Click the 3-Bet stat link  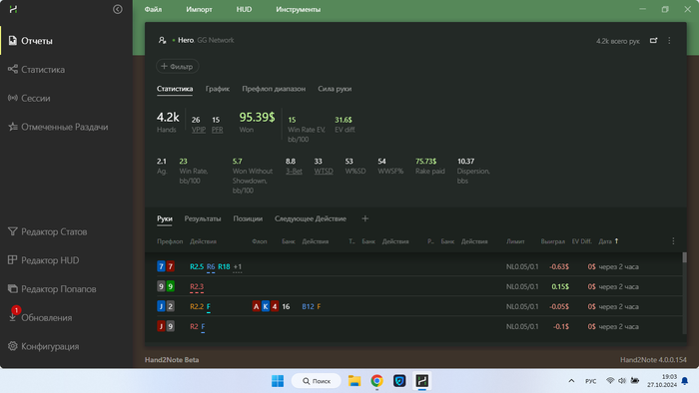tap(294, 171)
